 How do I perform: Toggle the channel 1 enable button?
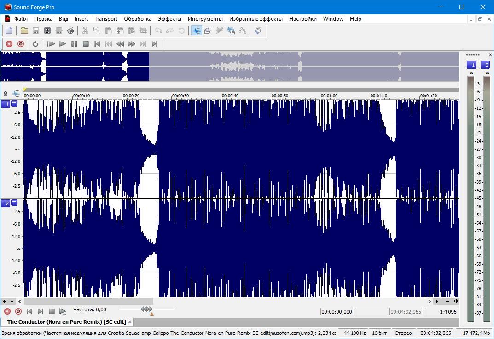[x=6, y=104]
